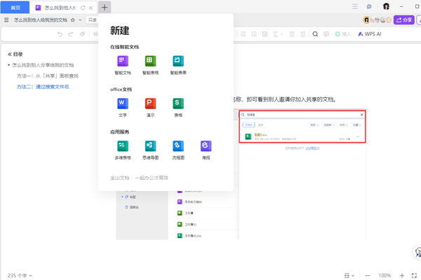
Task: Create a new 表格 spreadsheet
Action: pyautogui.click(x=178, y=106)
